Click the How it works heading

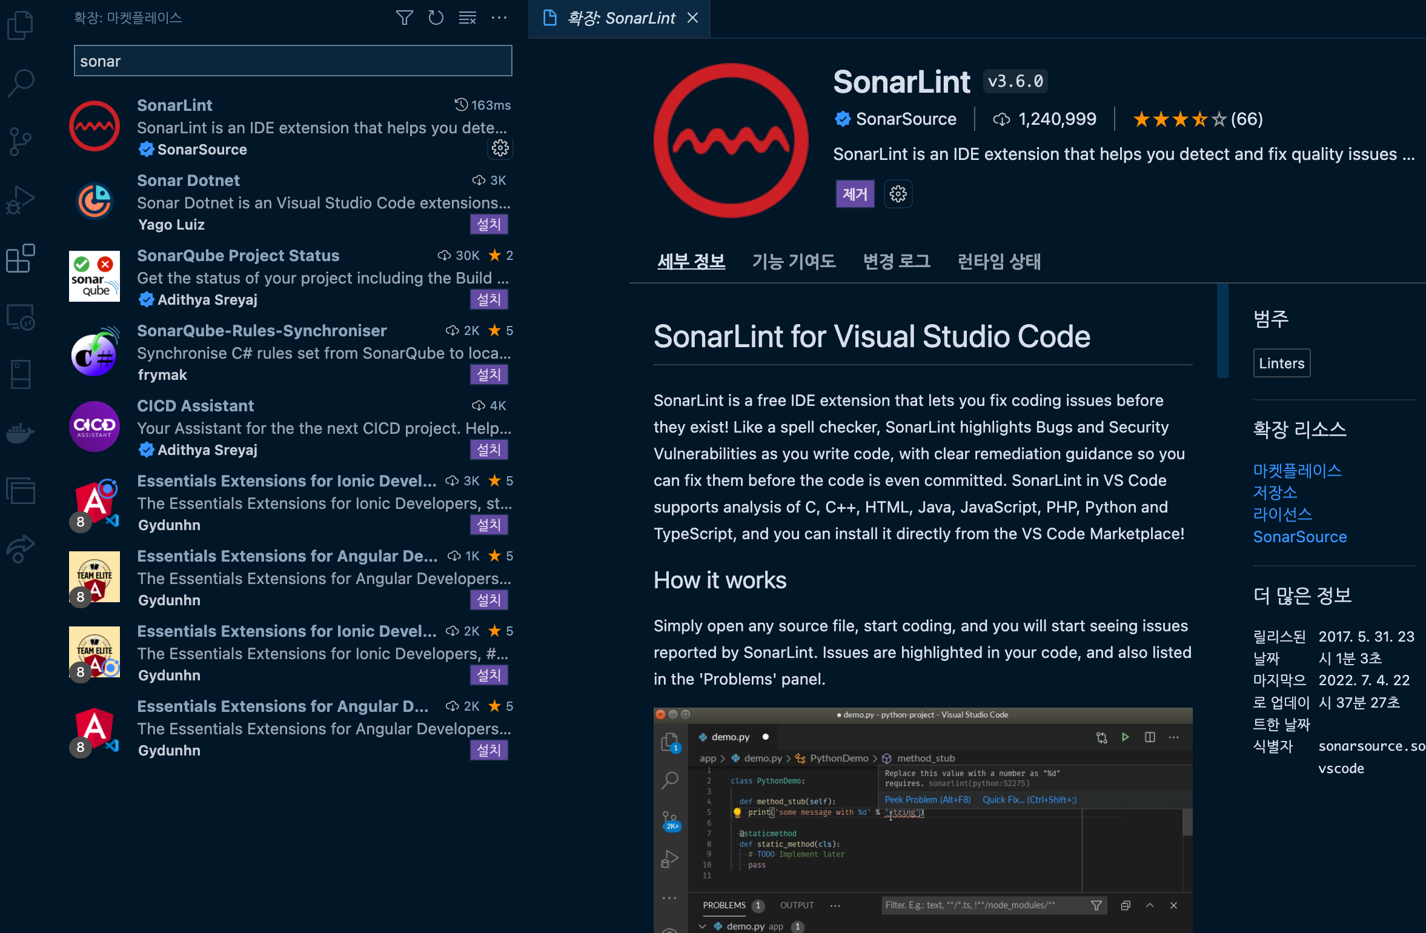[720, 580]
